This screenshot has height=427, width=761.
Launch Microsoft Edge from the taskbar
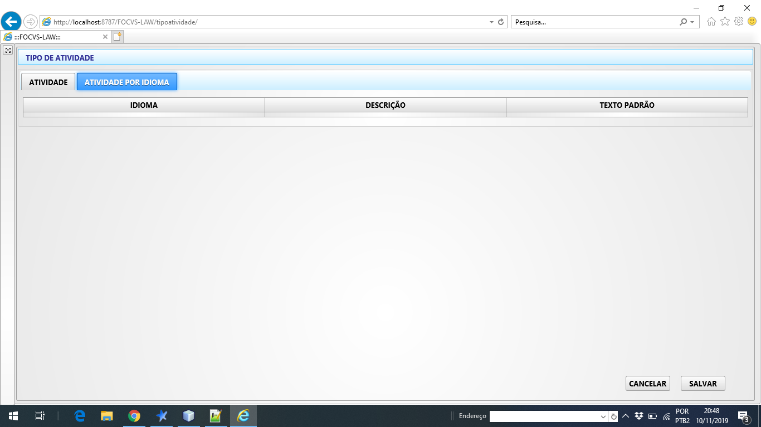[x=80, y=416]
